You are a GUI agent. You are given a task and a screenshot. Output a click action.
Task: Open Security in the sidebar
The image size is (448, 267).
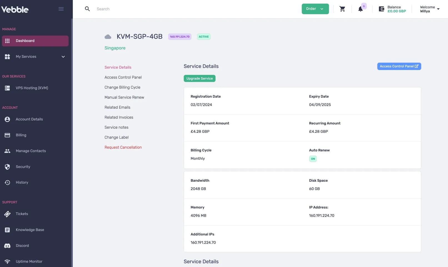23,167
